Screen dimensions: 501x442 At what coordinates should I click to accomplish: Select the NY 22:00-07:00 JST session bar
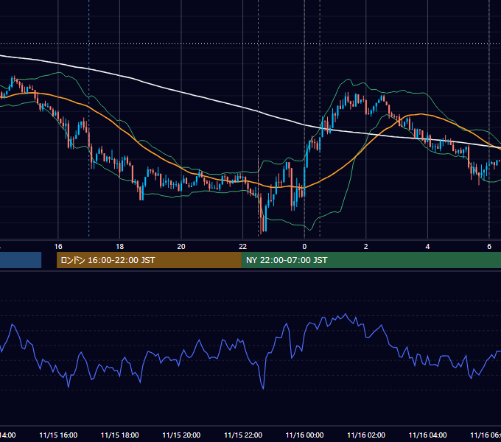(371, 260)
